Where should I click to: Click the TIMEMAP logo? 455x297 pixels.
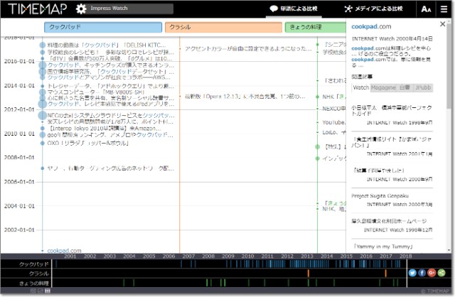click(x=36, y=9)
